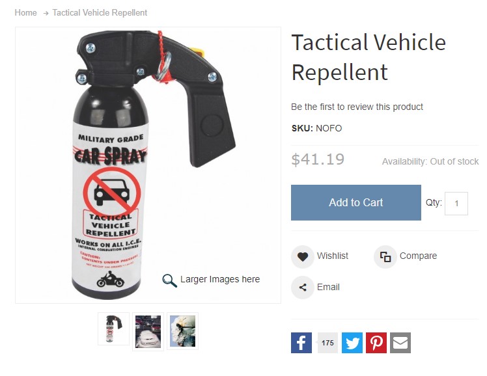Click the main product image
This screenshot has height=376, width=487.
[x=148, y=165]
